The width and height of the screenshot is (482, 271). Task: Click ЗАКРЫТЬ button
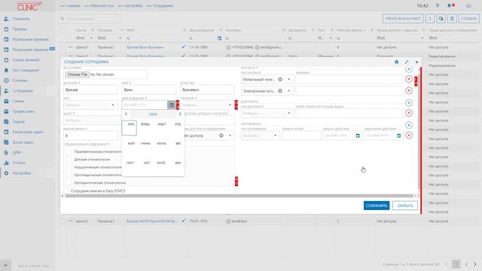click(405, 206)
